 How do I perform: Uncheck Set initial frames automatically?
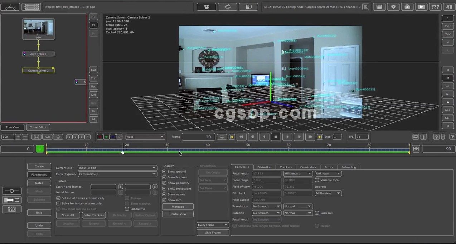tap(58, 198)
